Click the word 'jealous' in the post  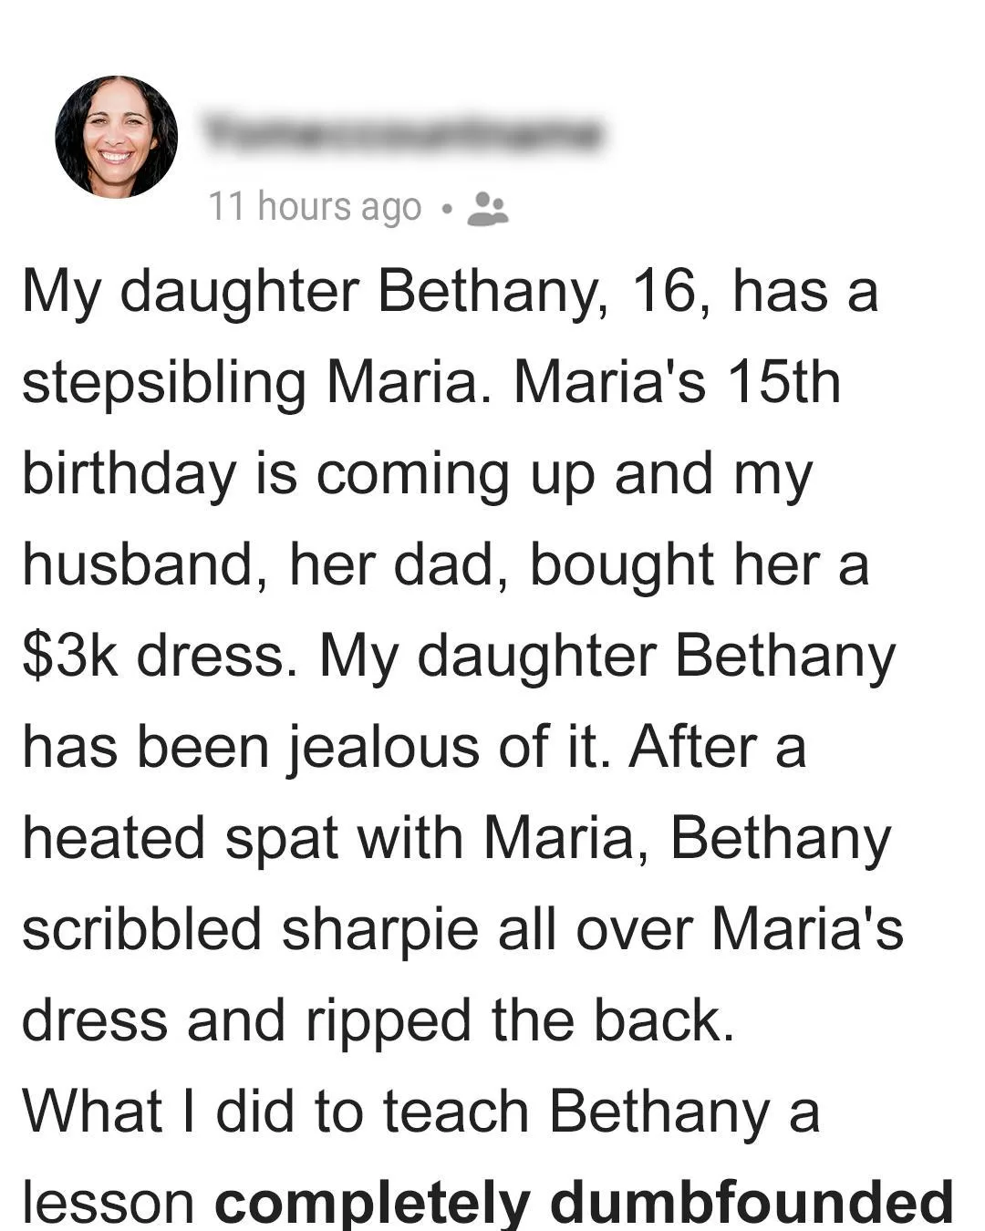(x=386, y=748)
